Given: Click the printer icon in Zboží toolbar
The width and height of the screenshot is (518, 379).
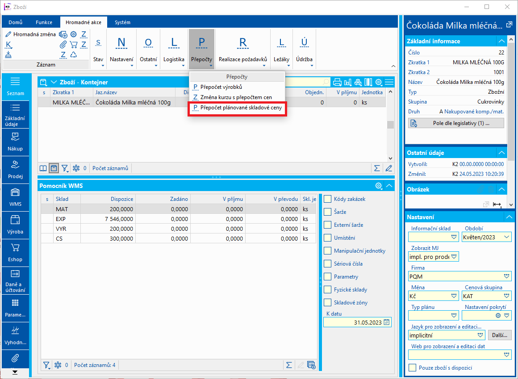Looking at the screenshot, I should pyautogui.click(x=337, y=82).
